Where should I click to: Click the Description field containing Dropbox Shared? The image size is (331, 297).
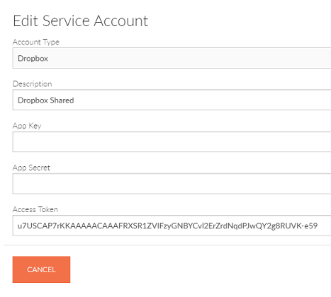pyautogui.click(x=172, y=100)
